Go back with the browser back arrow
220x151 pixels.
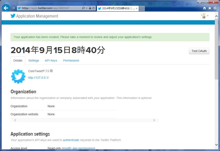tap(6, 8)
